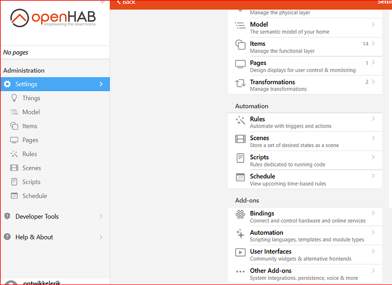Screen dimensions: 392x285
Task: Click the User Interfaces play icon
Action: [x=240, y=253]
